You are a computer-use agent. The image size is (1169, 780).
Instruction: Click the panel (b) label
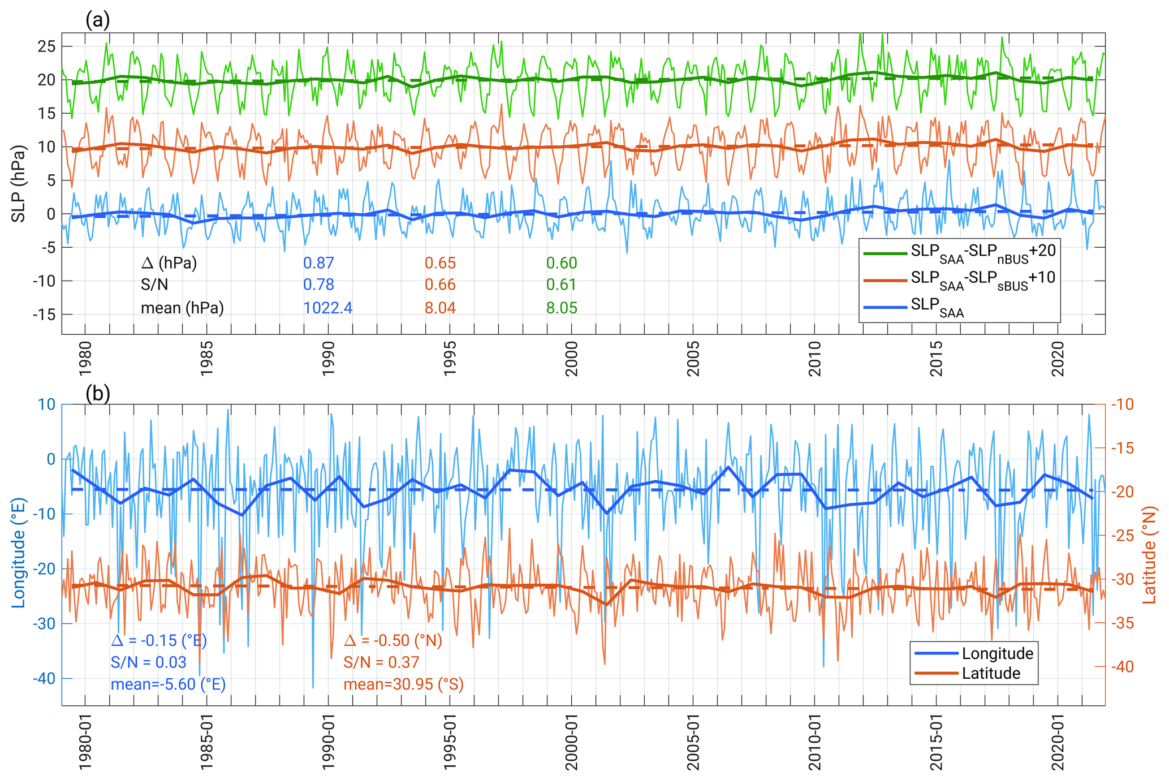(97, 393)
